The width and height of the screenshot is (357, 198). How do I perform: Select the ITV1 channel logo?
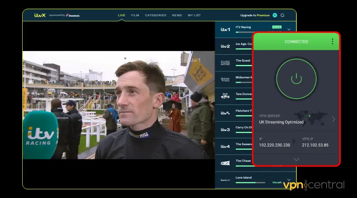point(225,29)
